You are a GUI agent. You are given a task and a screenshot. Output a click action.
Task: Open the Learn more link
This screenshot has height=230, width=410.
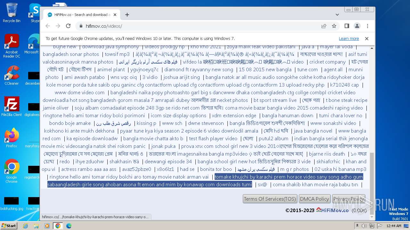349,38
